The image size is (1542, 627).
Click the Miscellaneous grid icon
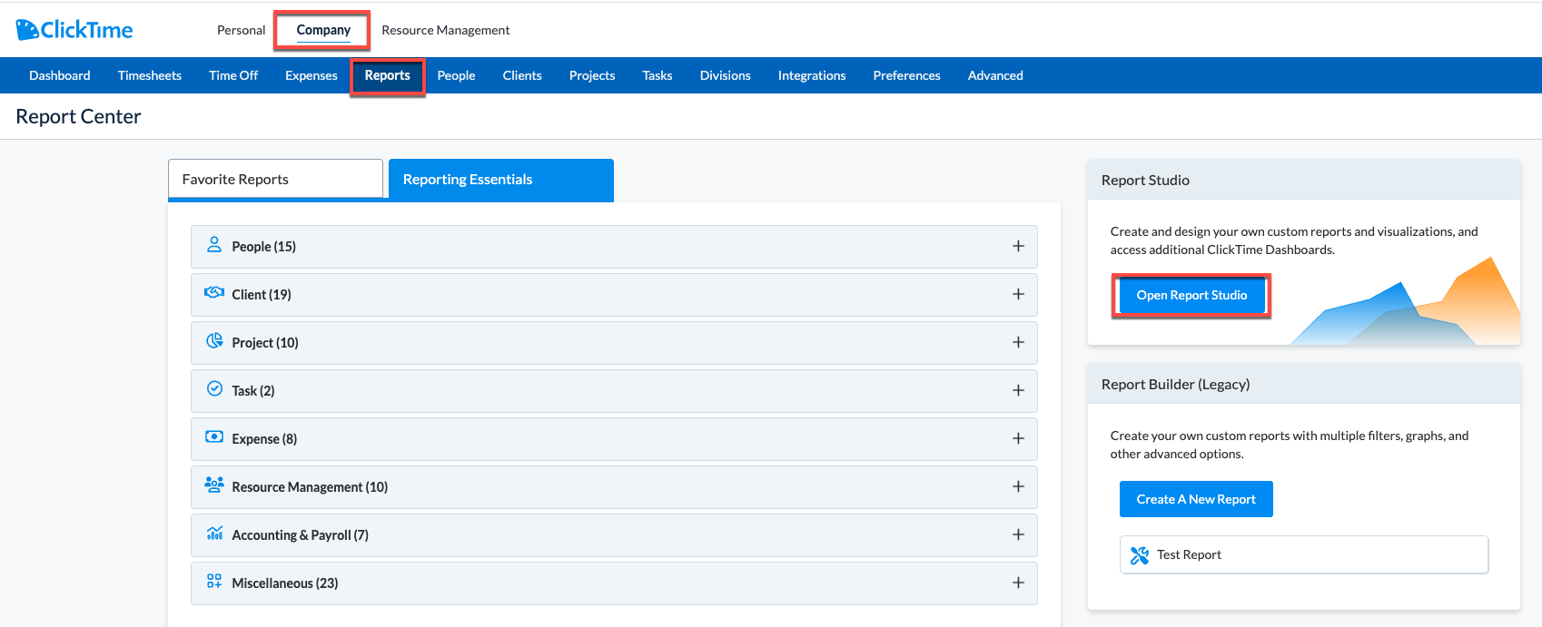[214, 582]
